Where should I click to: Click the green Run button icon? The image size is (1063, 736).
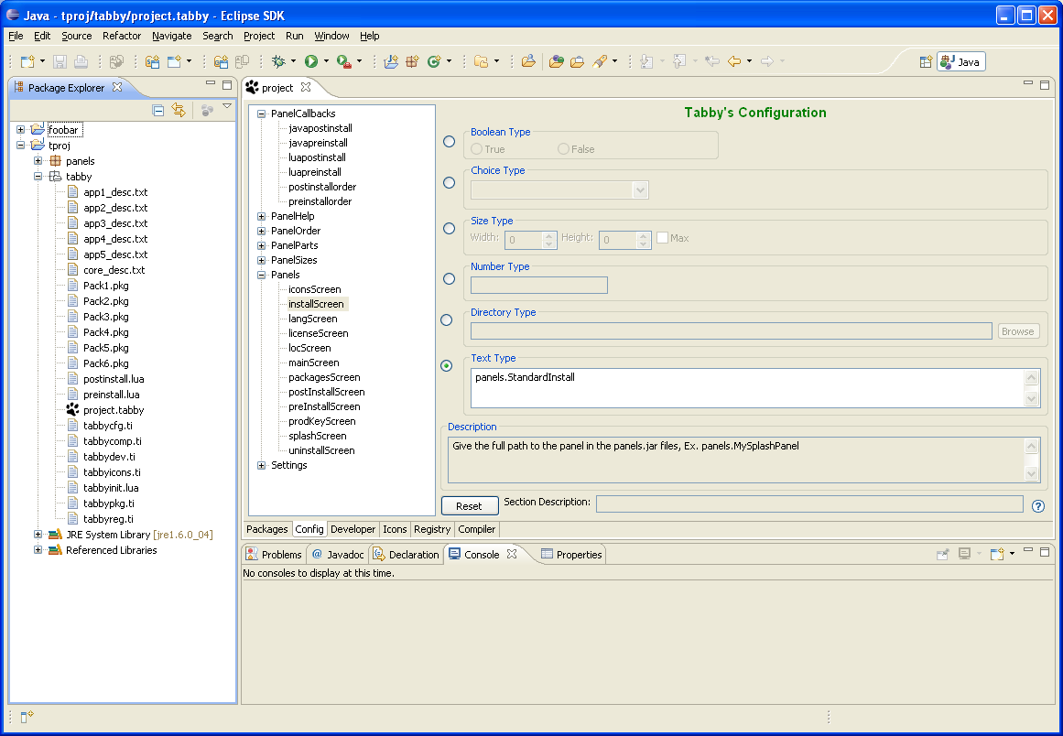coord(311,61)
